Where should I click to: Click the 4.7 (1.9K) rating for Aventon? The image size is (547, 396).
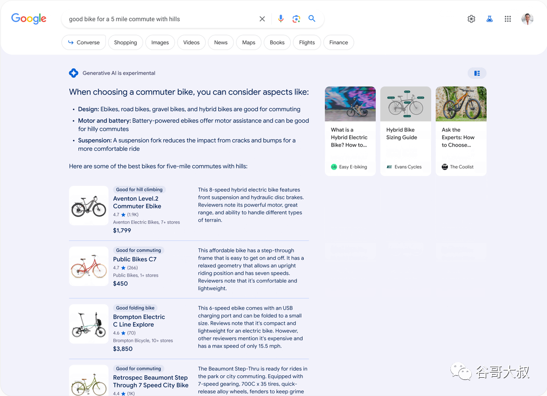pos(126,215)
